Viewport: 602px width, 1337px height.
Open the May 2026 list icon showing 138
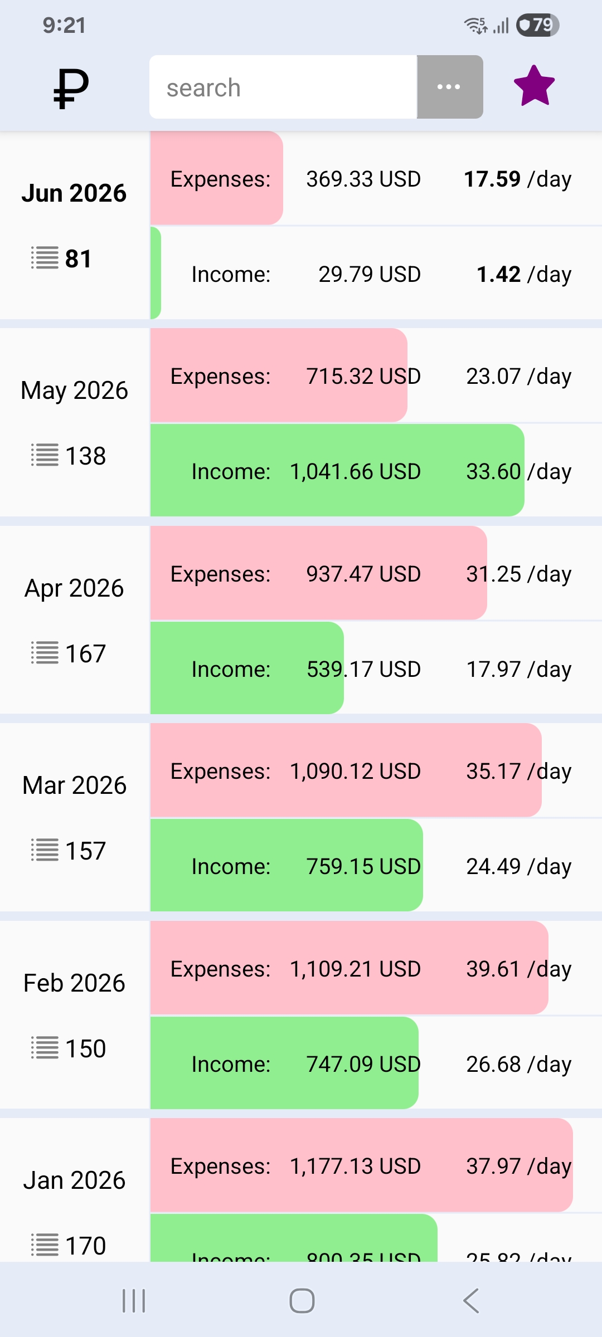coord(45,456)
